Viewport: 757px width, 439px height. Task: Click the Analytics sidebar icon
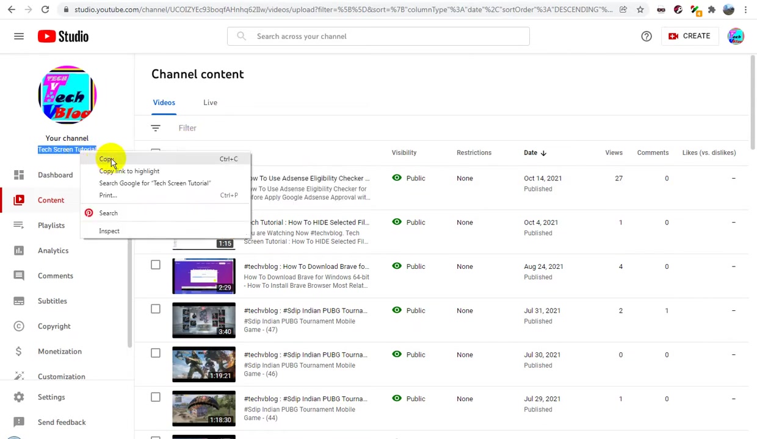pos(19,251)
